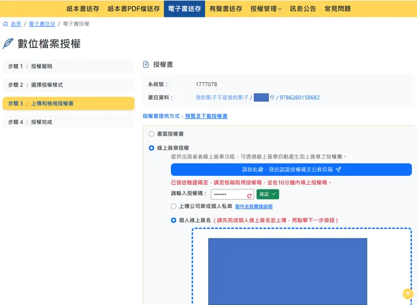Viewport: 417px width, 305px height.
Task: Open 預覽及下載授權書 link
Action: 206,116
